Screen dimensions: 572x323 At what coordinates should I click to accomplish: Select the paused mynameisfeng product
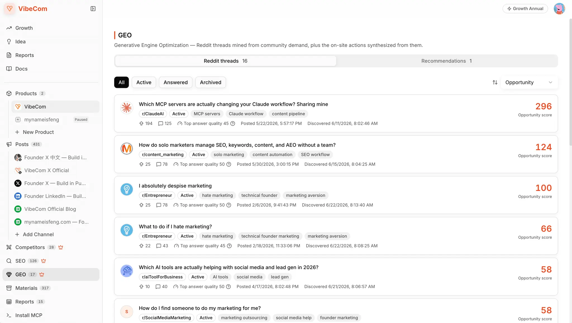55,119
